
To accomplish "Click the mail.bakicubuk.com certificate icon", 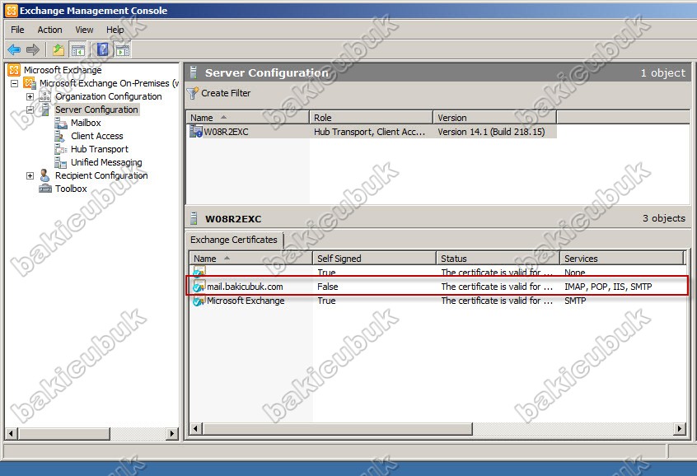I will pyautogui.click(x=199, y=287).
